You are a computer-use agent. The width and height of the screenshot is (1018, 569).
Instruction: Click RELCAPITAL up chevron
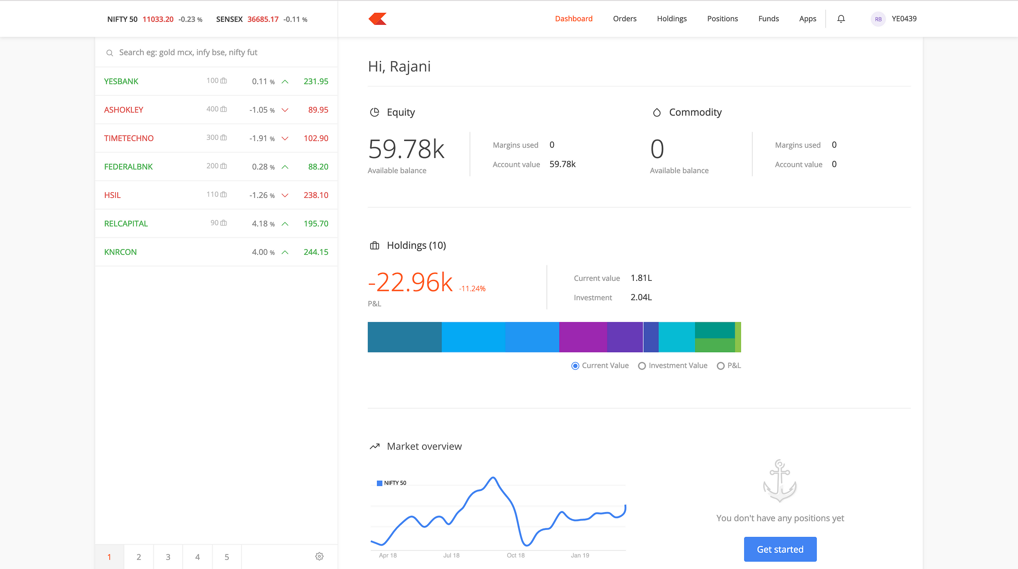285,224
